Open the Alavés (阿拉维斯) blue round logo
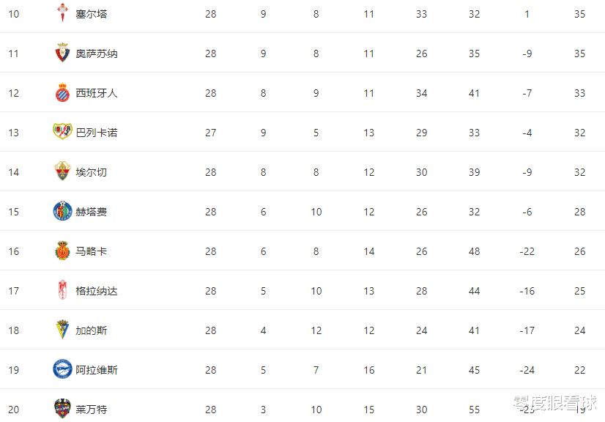 click(x=62, y=369)
